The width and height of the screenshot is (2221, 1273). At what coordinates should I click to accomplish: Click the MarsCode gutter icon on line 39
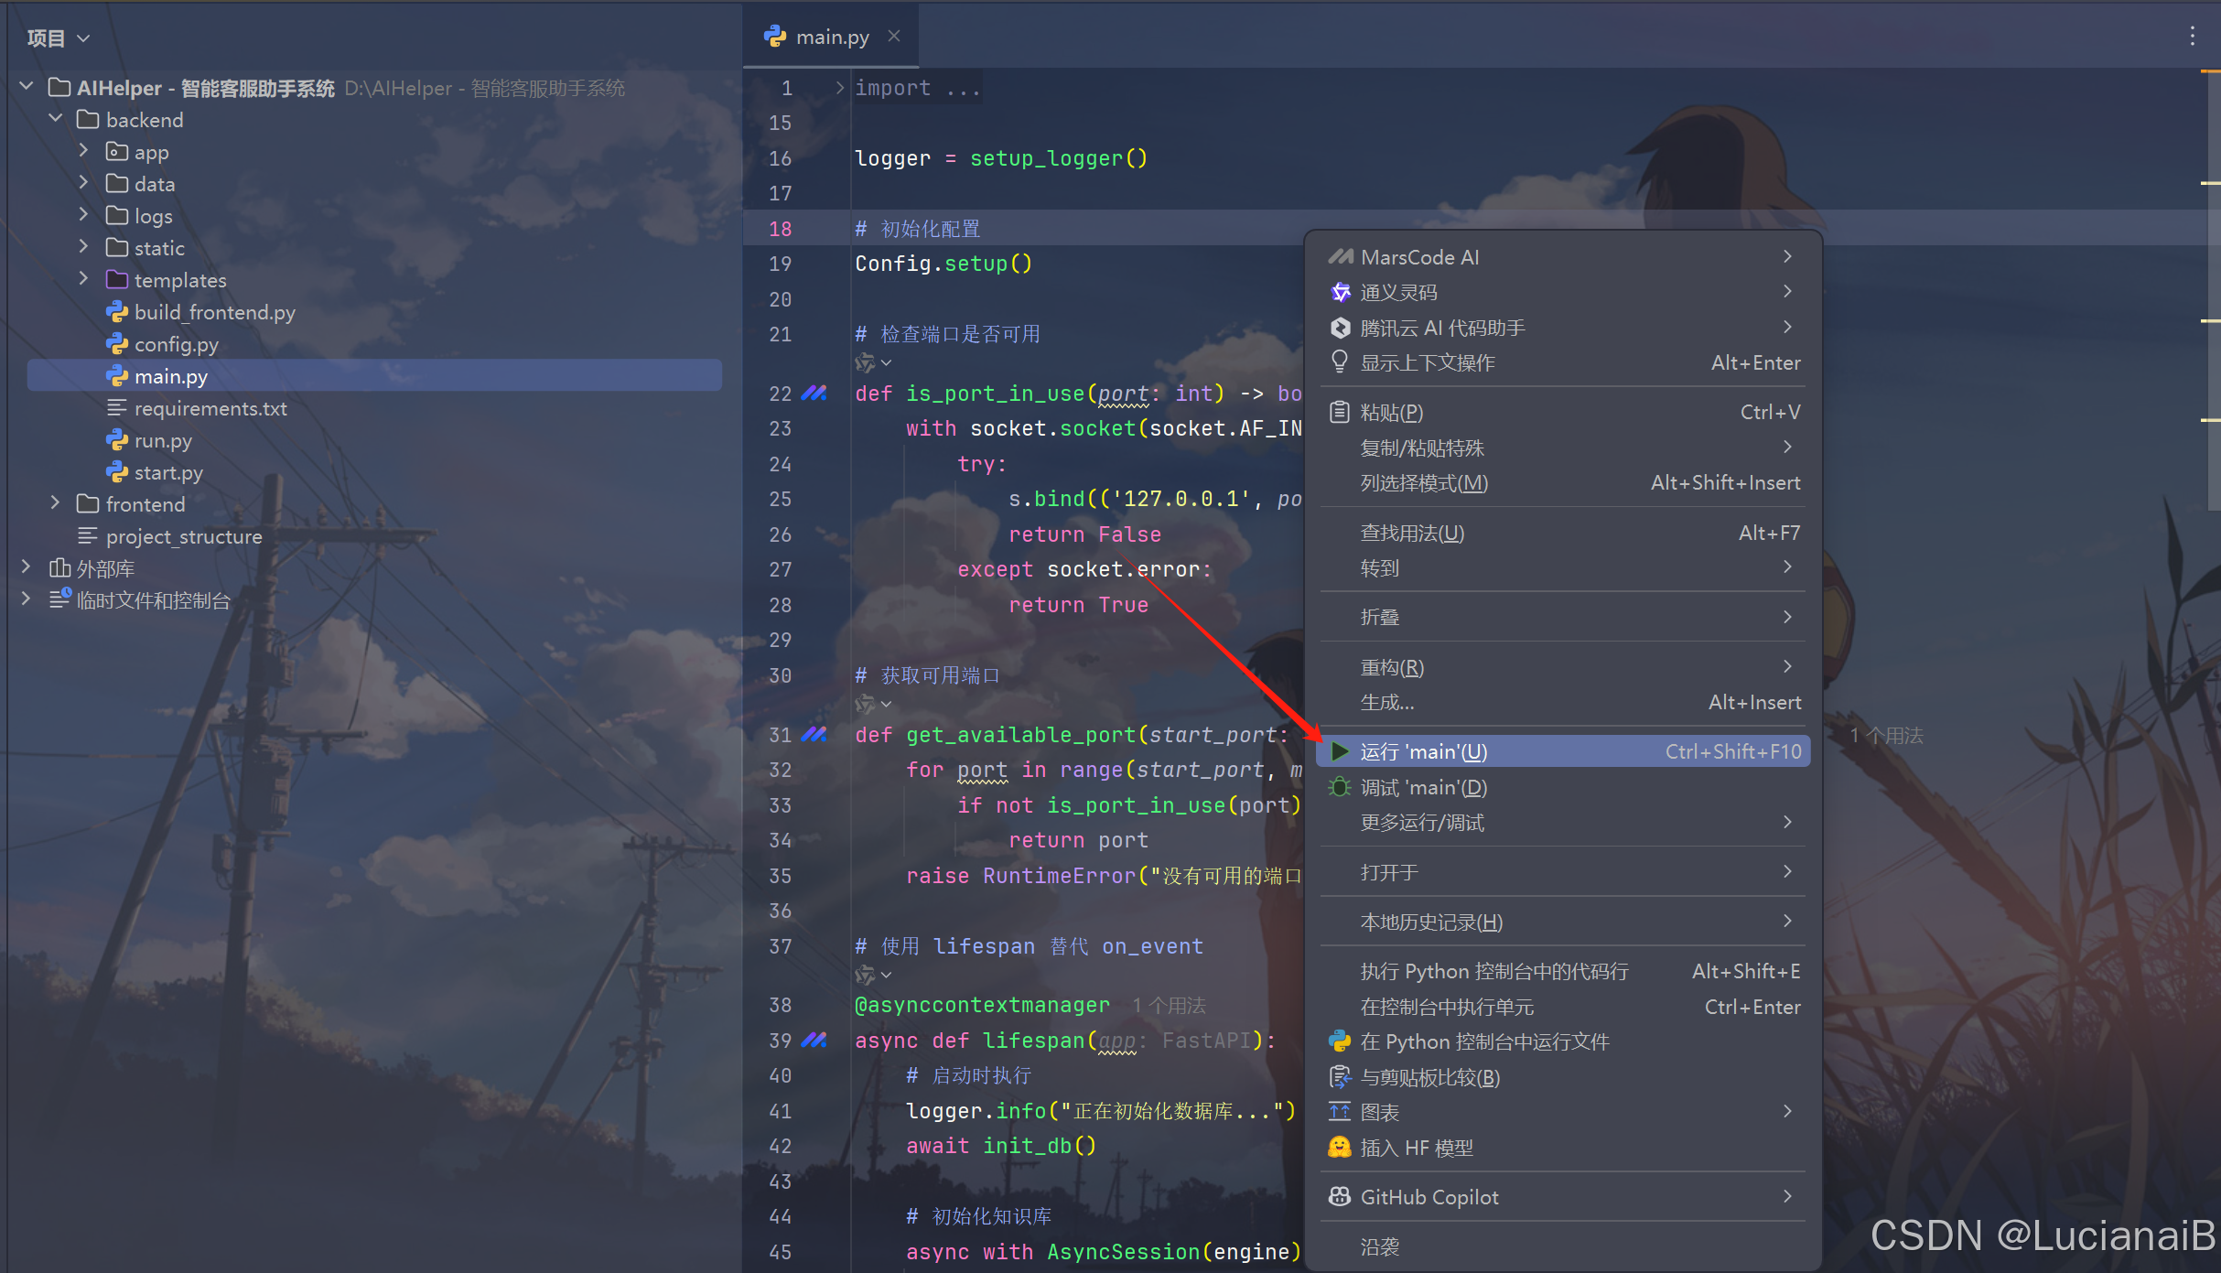[814, 1041]
